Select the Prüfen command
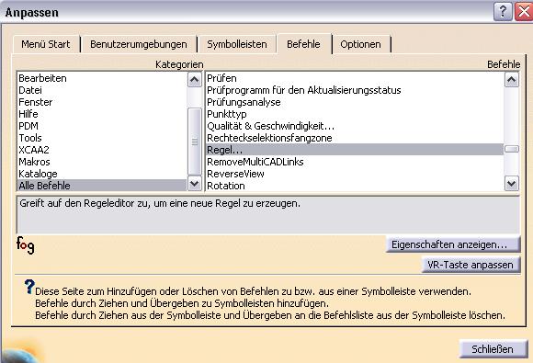533x363 pixels. 355,78
